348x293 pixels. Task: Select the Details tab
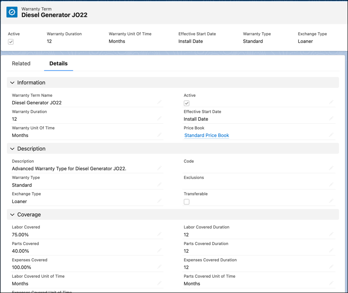coord(58,63)
